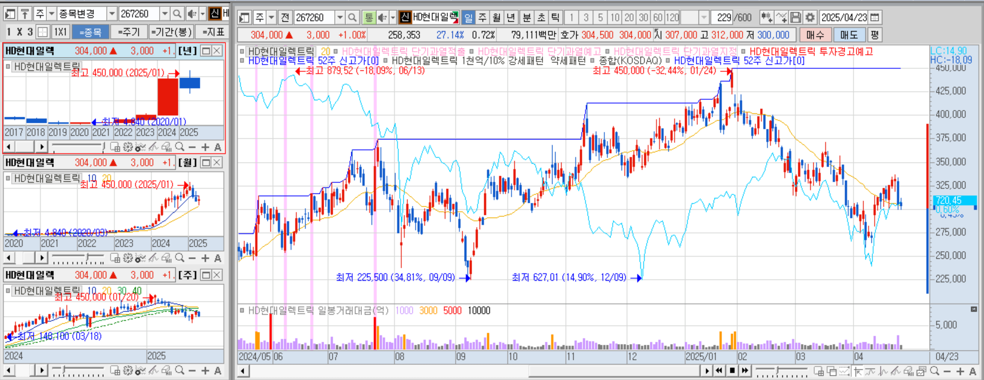
Task: Select the monthly 월 period button
Action: tap(496, 18)
